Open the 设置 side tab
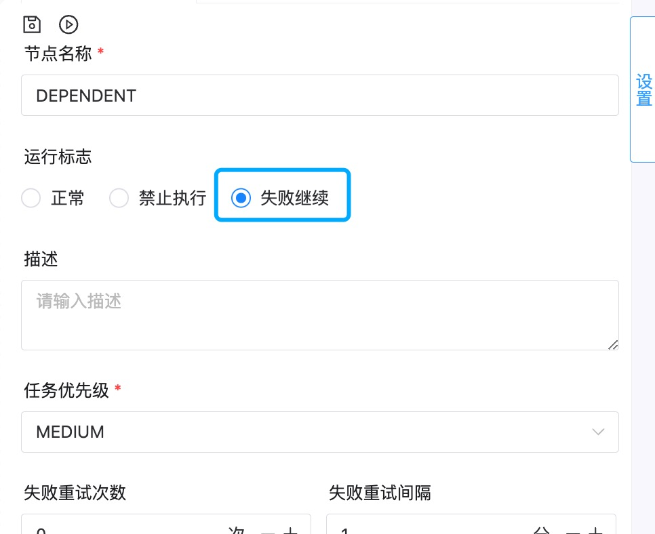Viewport: 655px width, 534px height. [x=643, y=89]
